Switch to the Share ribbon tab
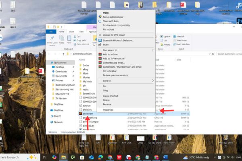This screenshot has height=161, width=242. tap(72, 31)
